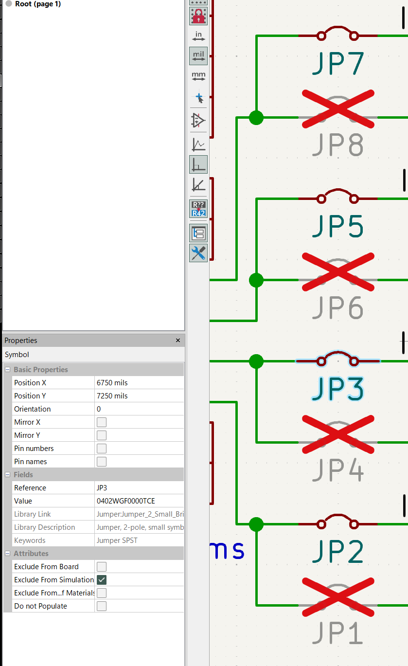This screenshot has height=666, width=408.
Task: Toggle the grid overrides lock icon
Action: point(198,17)
